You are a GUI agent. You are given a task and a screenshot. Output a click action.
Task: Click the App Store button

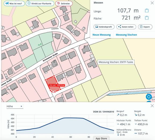tap(101, 138)
